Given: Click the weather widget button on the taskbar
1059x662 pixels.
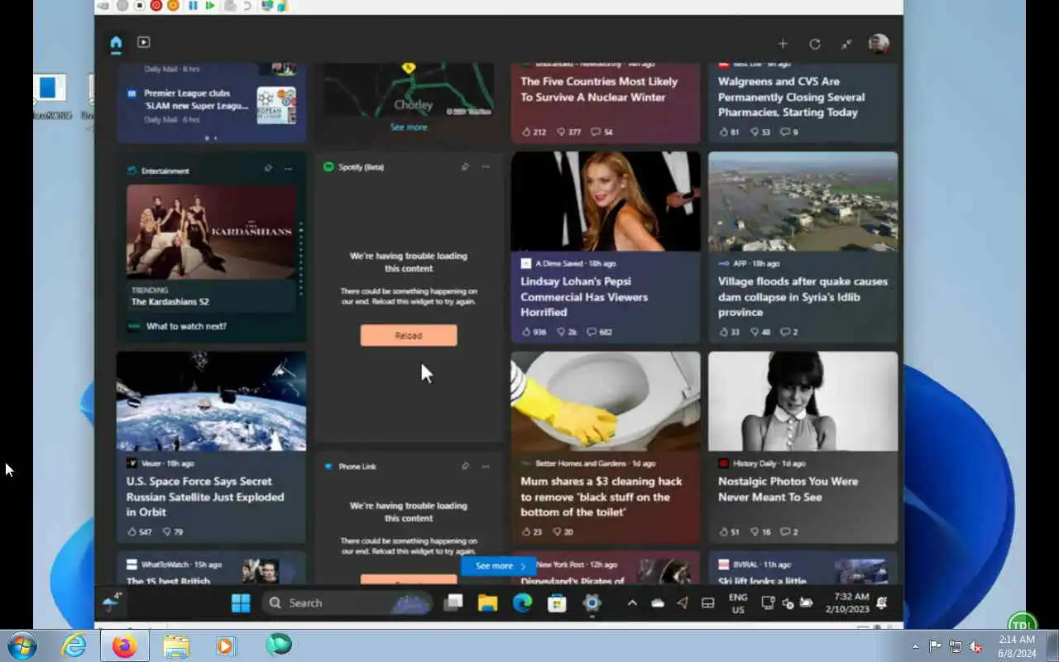Looking at the screenshot, I should 111,603.
